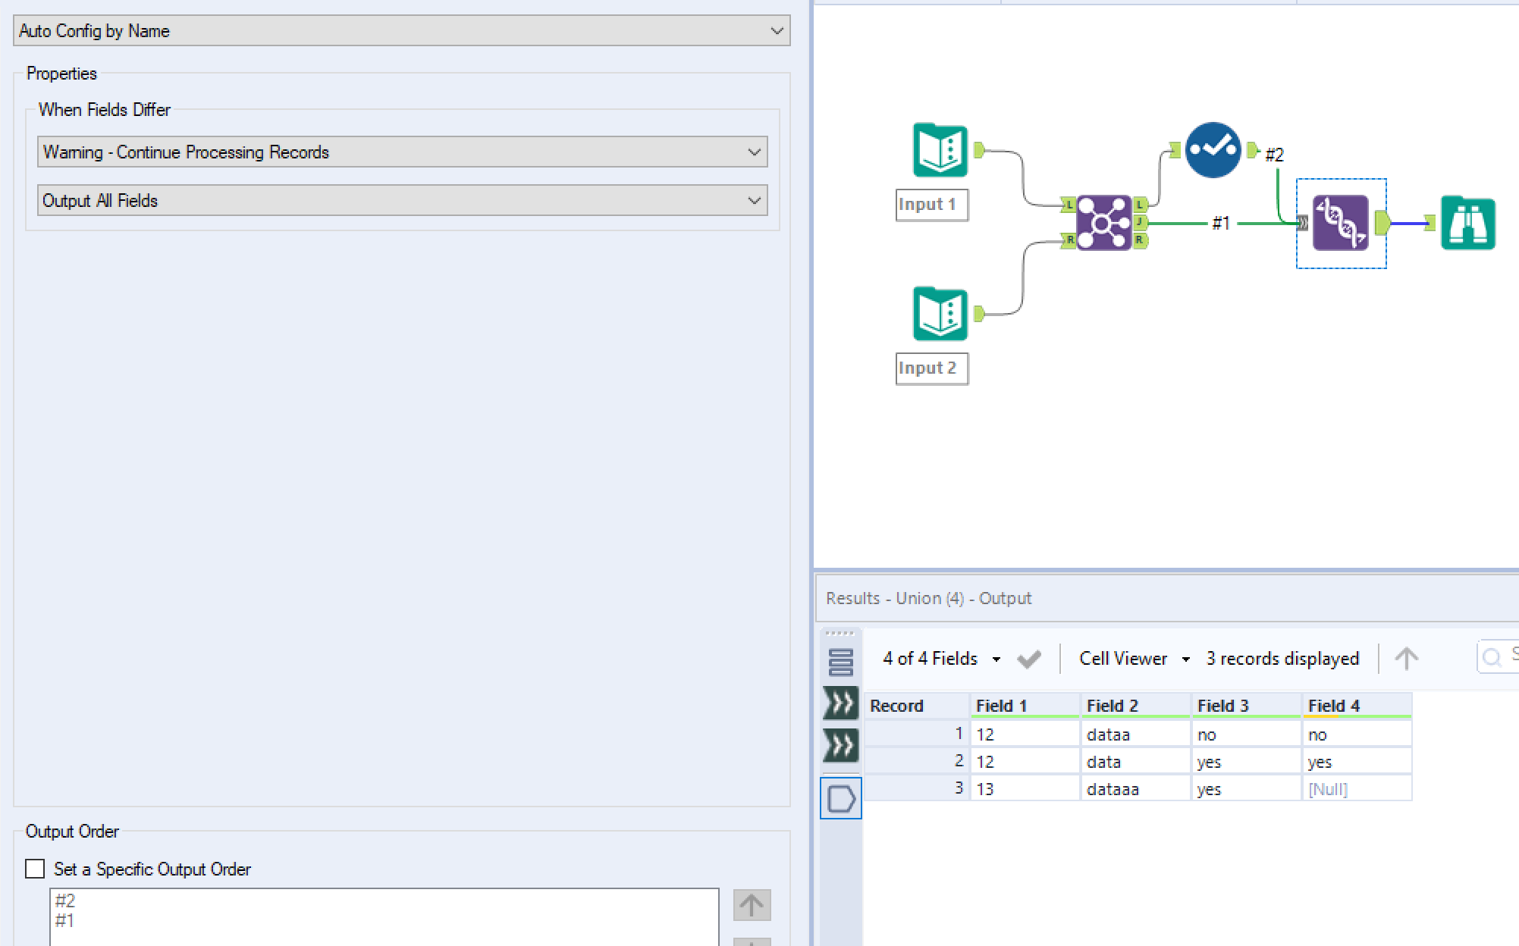Viewport: 1519px width, 946px height.
Task: Open the Auto Config by Name dropdown
Action: click(401, 31)
